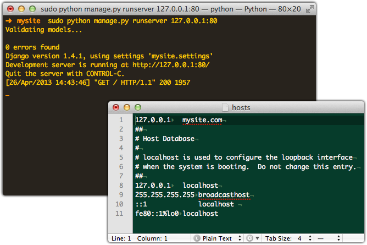Viewport: 367px width, 245px height.
Task: Click the orange 'mysite' prompt in terminal
Action: 29,21
